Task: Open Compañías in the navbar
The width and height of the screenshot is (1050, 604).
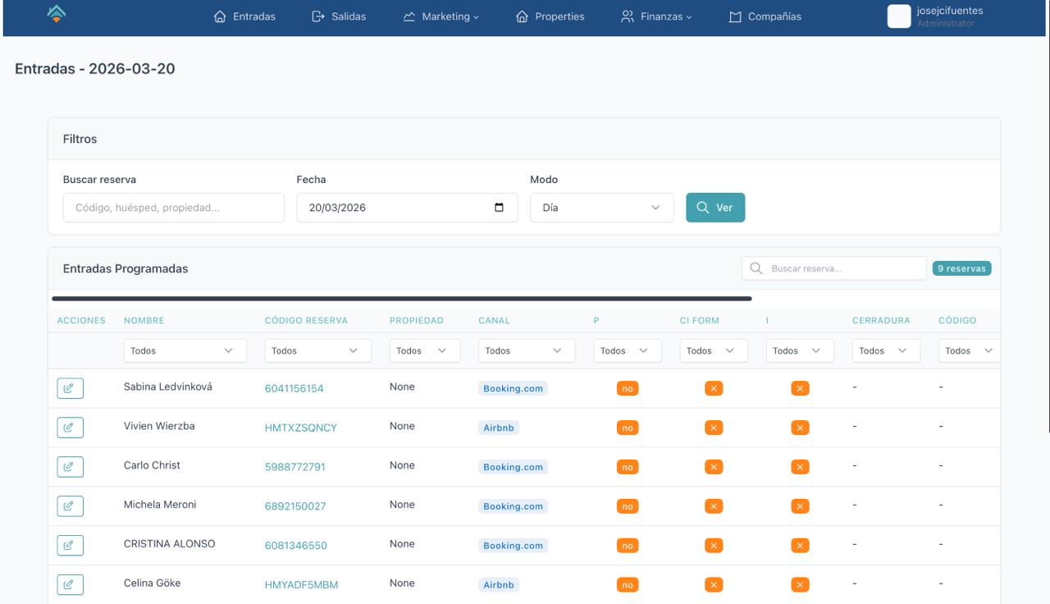Action: (765, 16)
